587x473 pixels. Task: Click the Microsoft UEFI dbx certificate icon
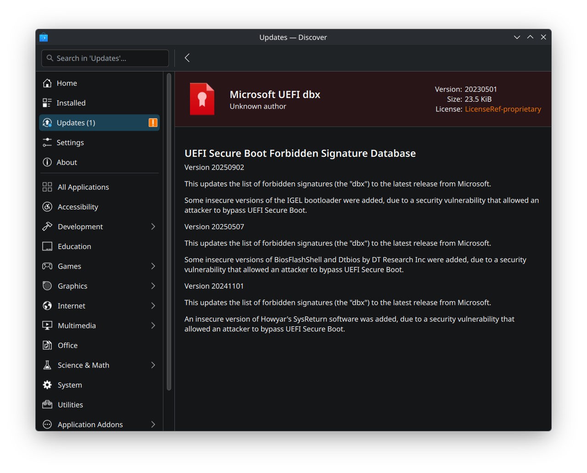pos(202,99)
